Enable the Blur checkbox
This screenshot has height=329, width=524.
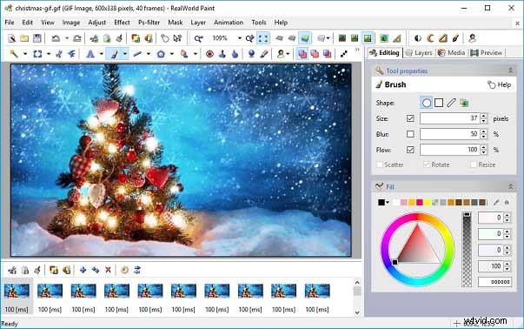point(410,134)
